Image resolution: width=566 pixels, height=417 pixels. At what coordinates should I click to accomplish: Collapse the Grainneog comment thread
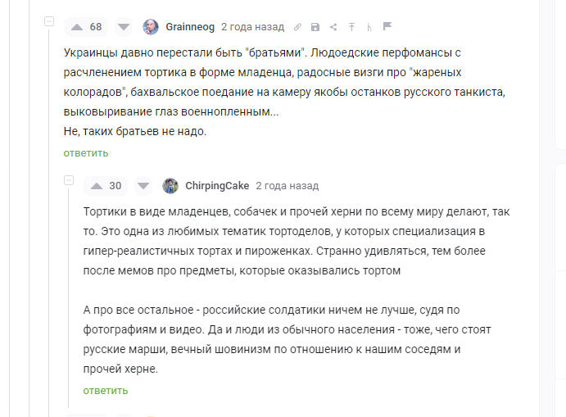click(49, 21)
